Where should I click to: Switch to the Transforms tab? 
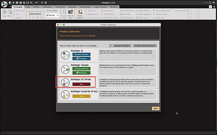click(60, 7)
